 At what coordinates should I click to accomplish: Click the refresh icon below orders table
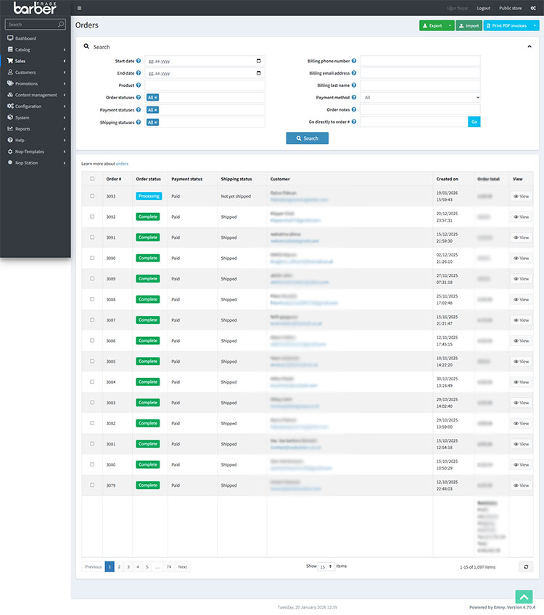[x=526, y=566]
